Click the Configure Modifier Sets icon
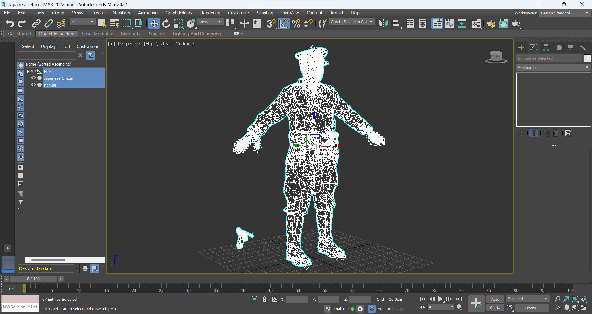592x314 pixels. pyautogui.click(x=569, y=133)
